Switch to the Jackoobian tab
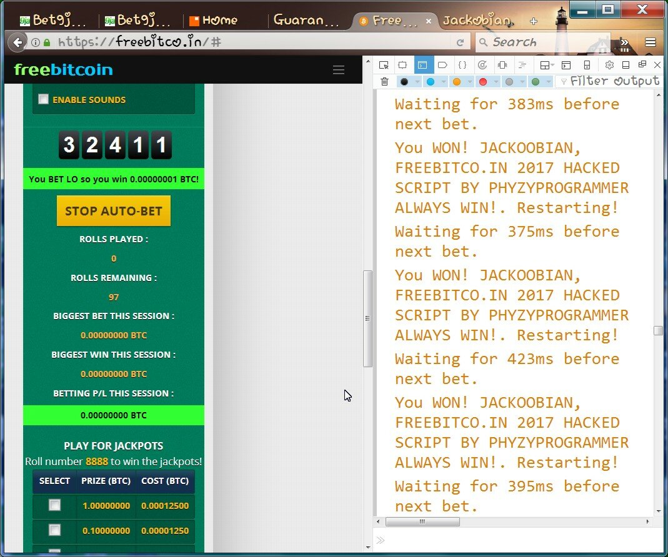The width and height of the screenshot is (668, 557). [x=478, y=21]
